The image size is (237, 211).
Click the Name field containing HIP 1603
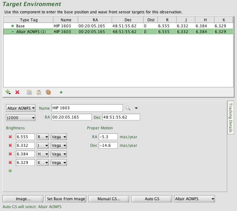click(87, 108)
